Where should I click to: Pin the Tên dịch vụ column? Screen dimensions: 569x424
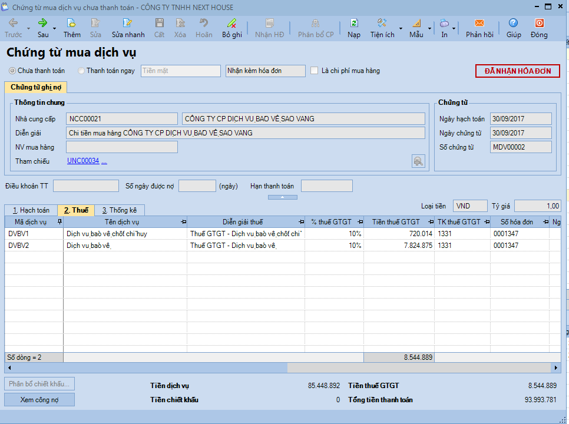184,221
